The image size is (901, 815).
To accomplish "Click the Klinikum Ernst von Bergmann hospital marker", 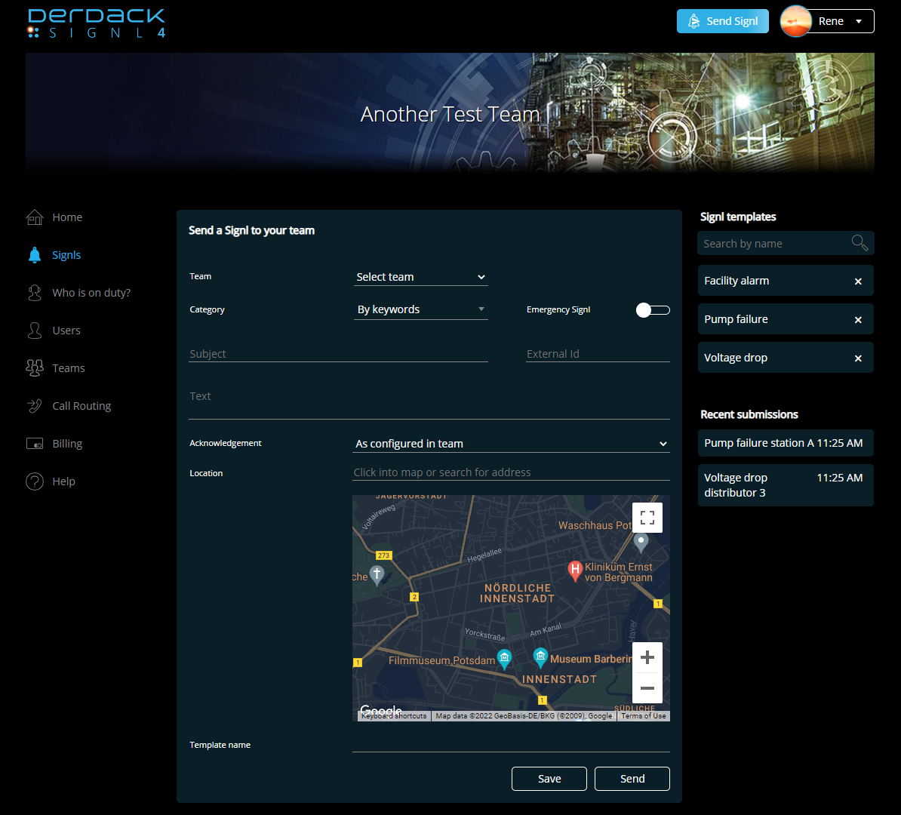I will (x=574, y=570).
